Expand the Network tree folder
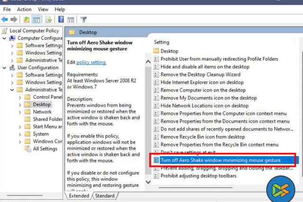Viewport: 303px width, 202px height. pyautogui.click(x=20, y=112)
